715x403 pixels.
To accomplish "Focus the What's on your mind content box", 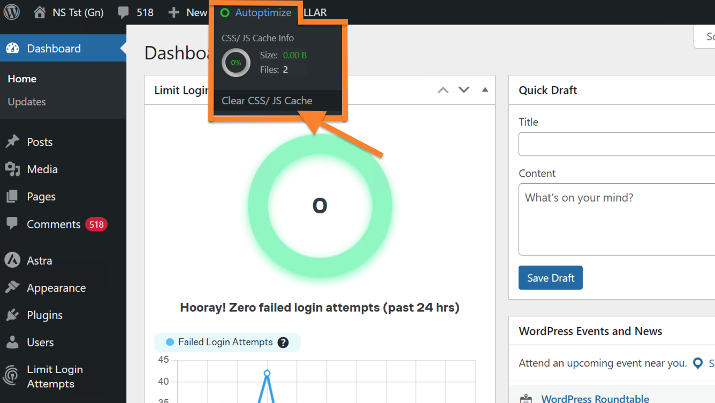I will pos(617,219).
